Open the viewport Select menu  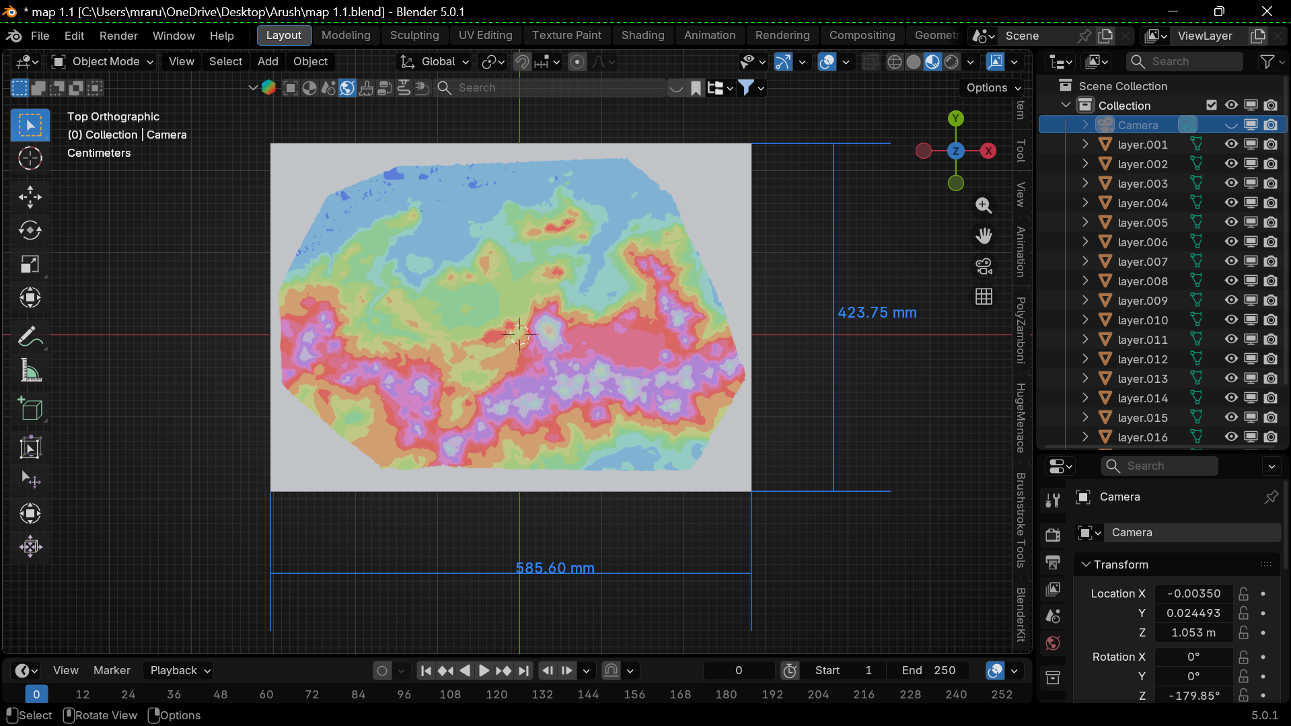coord(225,62)
